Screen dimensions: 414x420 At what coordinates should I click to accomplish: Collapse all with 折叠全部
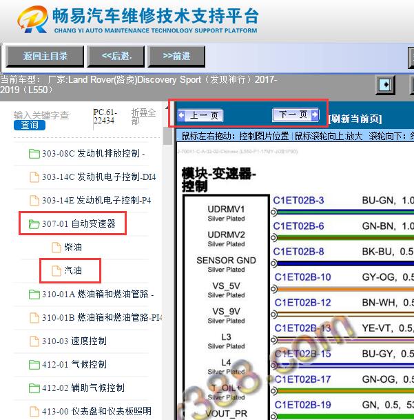pyautogui.click(x=143, y=117)
